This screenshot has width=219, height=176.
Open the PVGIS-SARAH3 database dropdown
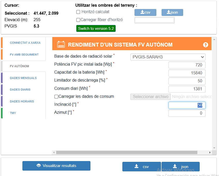pyautogui.click(x=168, y=57)
